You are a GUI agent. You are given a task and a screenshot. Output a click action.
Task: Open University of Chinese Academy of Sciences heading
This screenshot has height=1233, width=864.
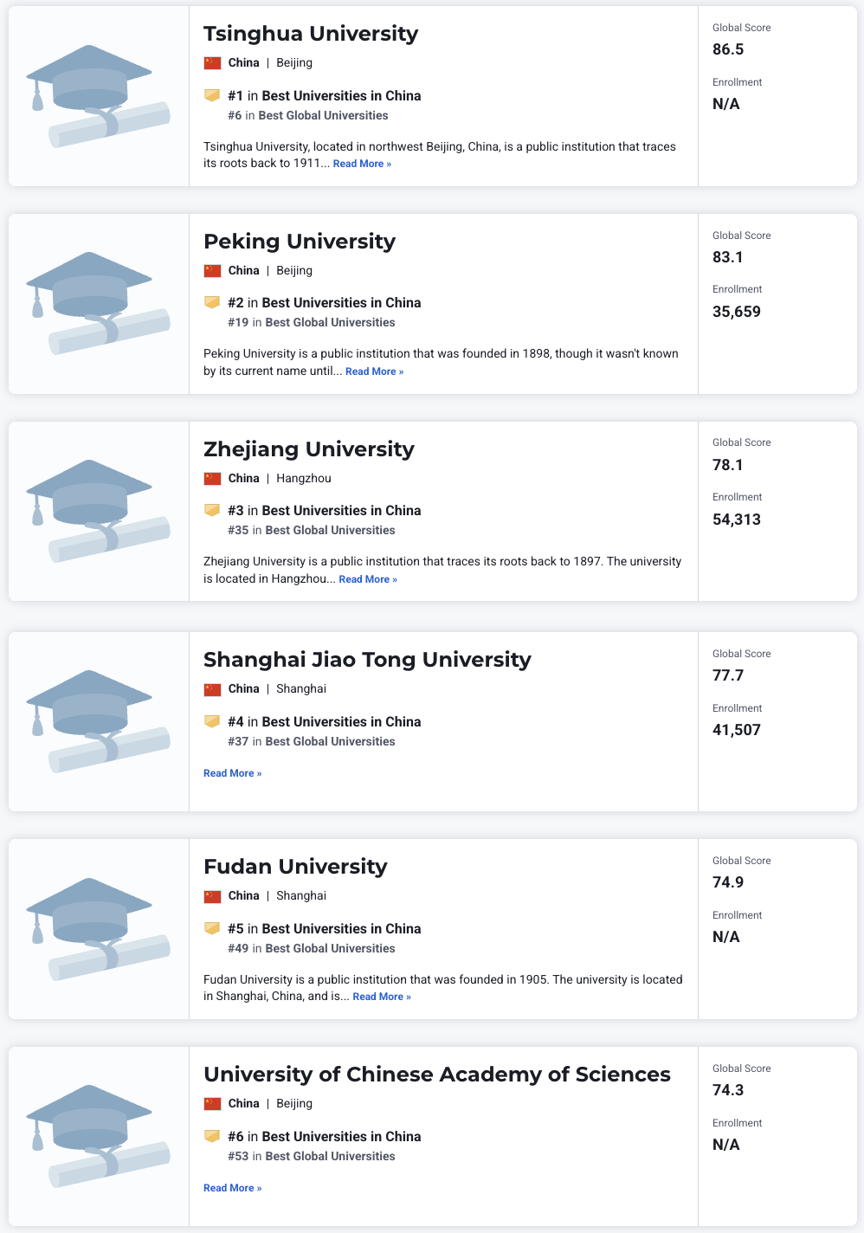point(437,1075)
